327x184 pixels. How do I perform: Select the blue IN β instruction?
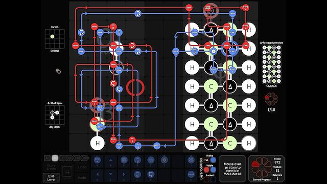[137, 146]
